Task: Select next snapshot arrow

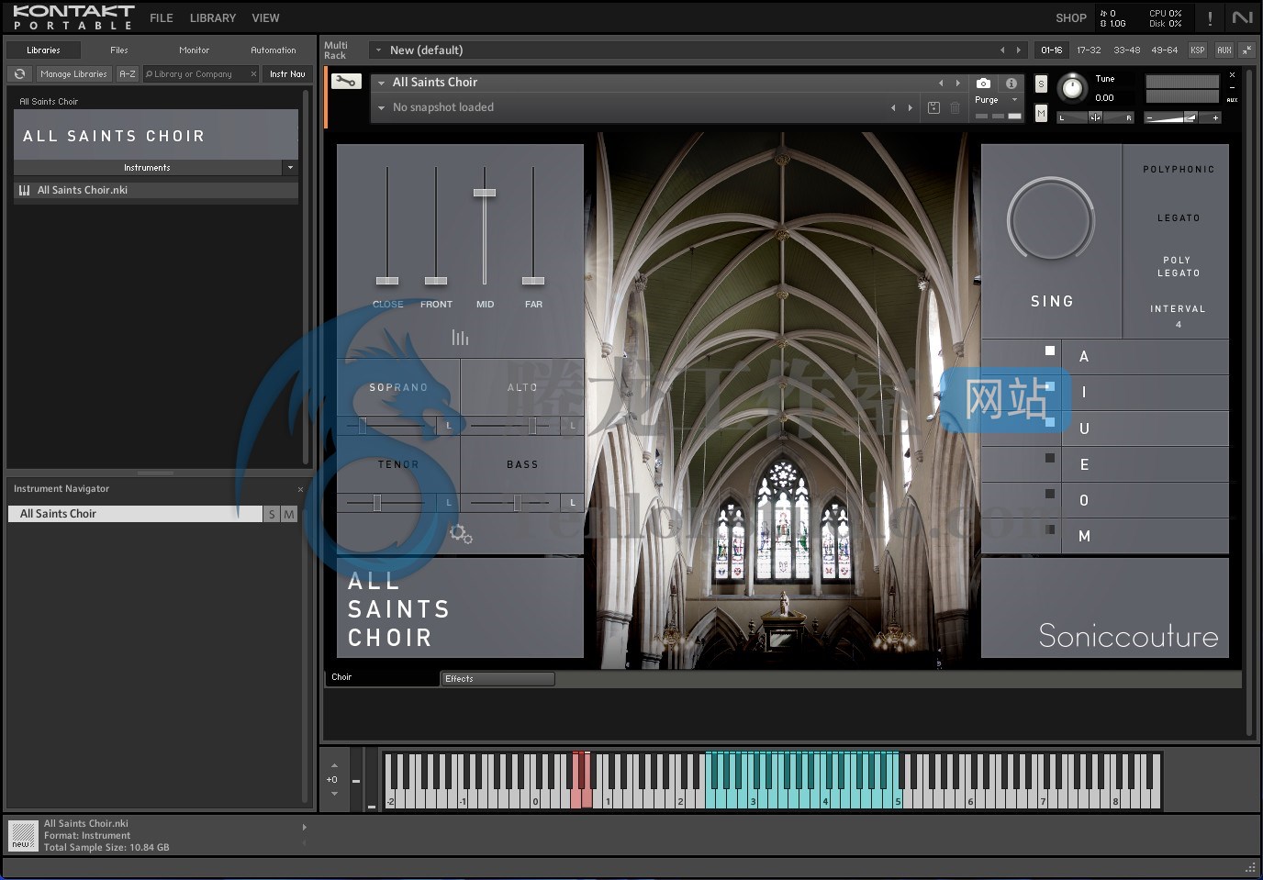Action: (x=910, y=107)
